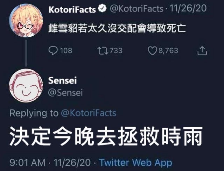This screenshot has height=171, width=224.
Task: Click the share upload icon
Action: pyautogui.click(x=202, y=51)
